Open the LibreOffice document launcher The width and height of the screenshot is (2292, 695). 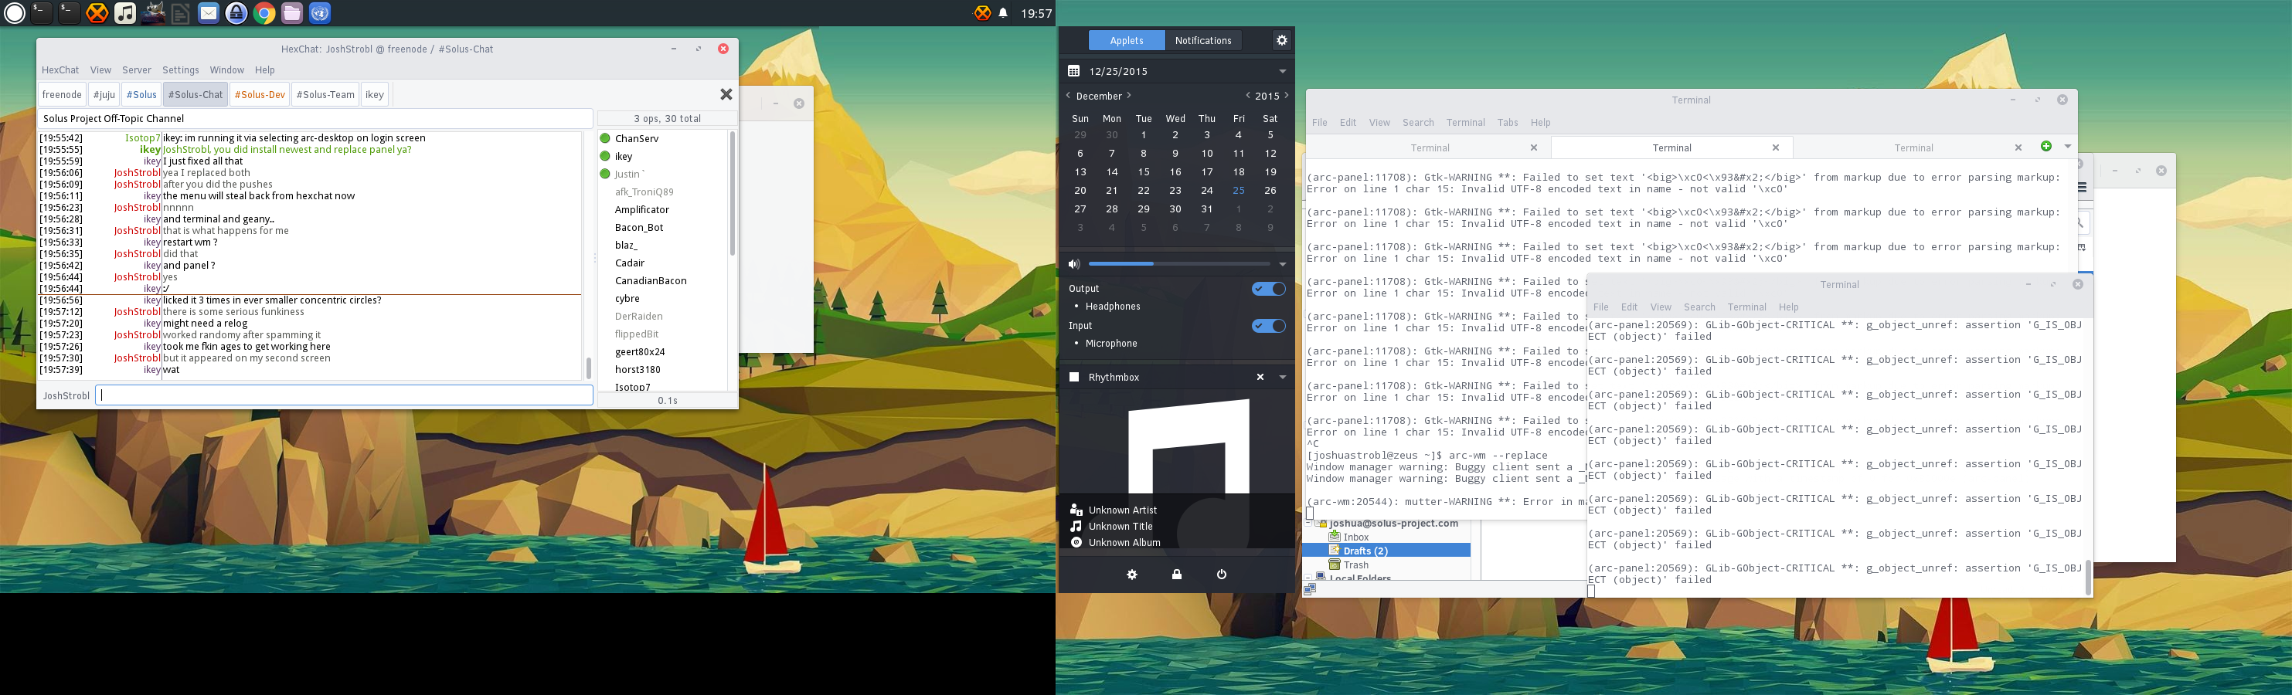coord(181,13)
